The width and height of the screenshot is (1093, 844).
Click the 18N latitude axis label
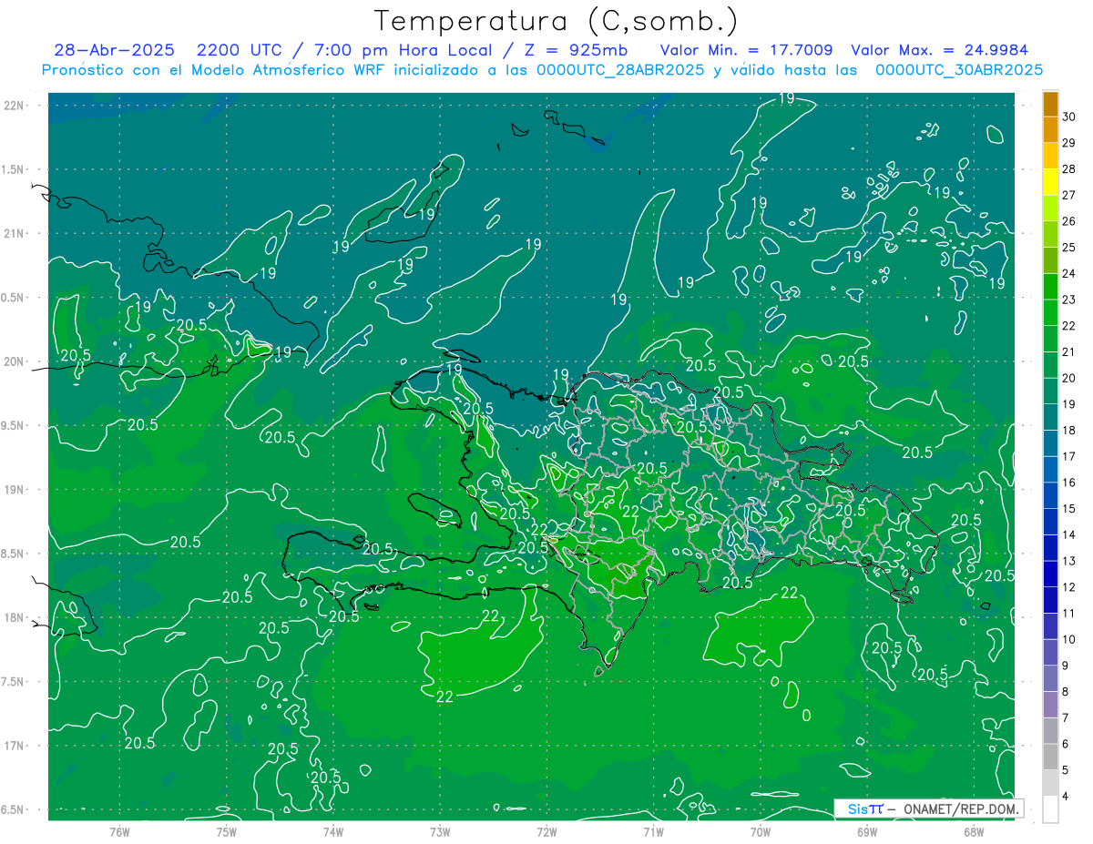tap(14, 618)
